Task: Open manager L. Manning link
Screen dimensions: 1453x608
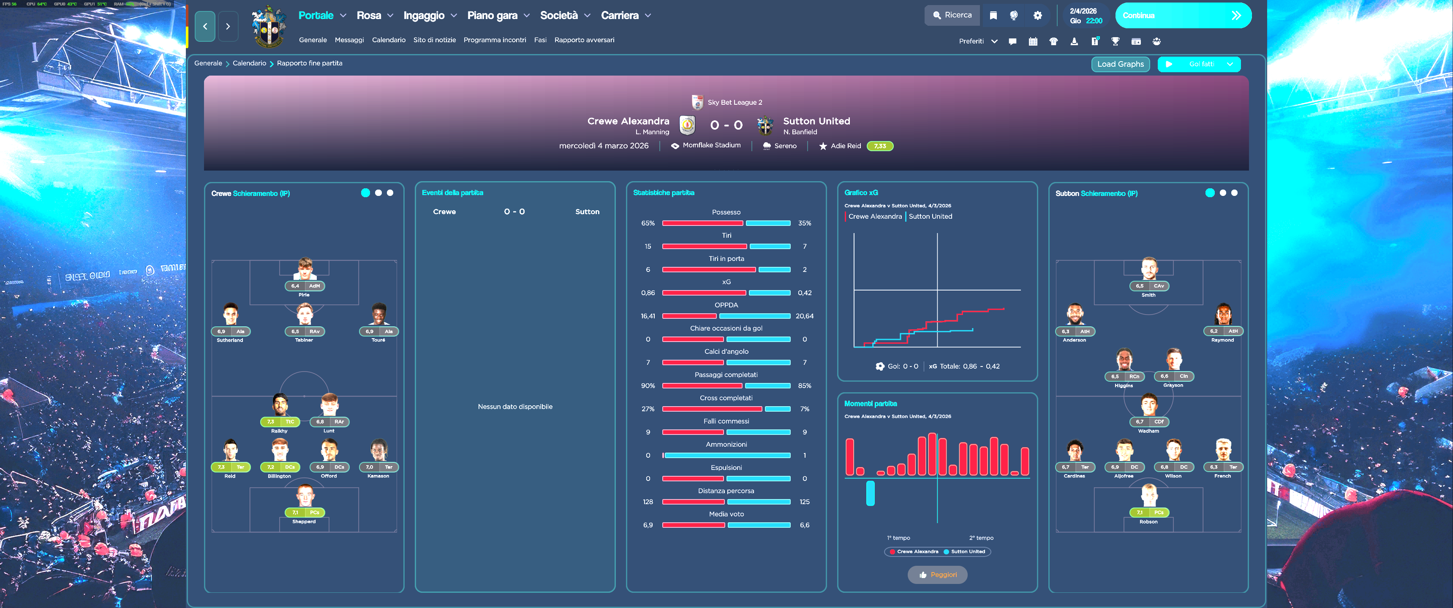Action: point(652,132)
